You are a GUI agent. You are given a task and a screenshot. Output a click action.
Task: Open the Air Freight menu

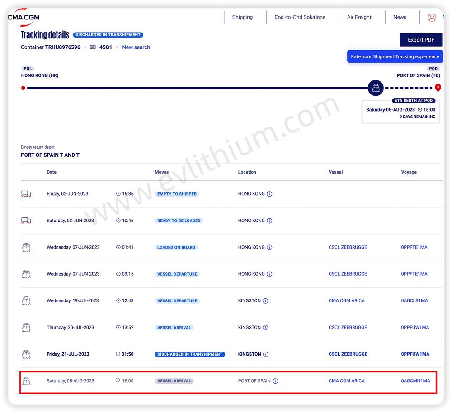tap(359, 17)
